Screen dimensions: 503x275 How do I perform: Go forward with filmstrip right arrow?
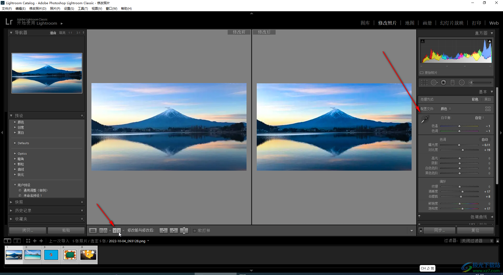41,241
